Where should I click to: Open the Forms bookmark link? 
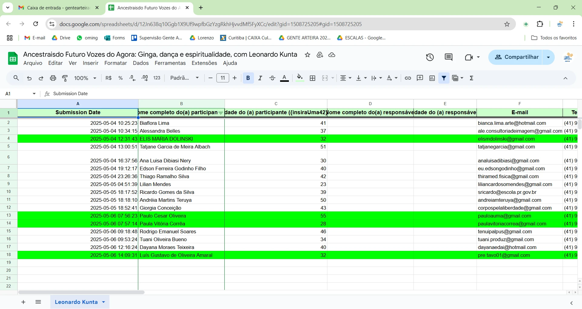(x=114, y=38)
